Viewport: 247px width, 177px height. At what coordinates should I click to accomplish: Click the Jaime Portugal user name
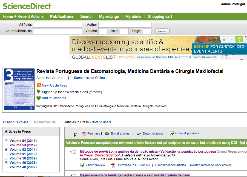coord(233,4)
